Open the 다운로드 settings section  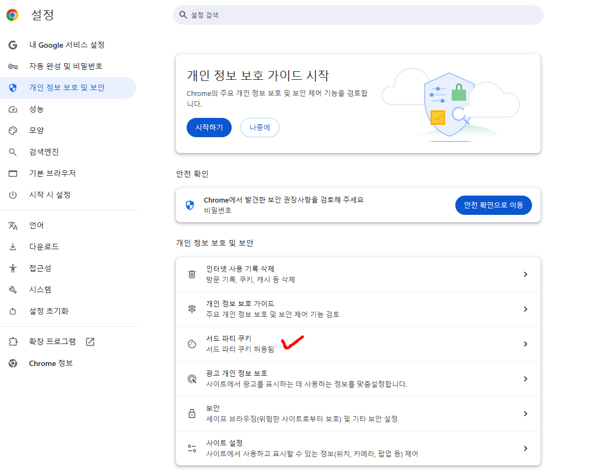pos(68,247)
